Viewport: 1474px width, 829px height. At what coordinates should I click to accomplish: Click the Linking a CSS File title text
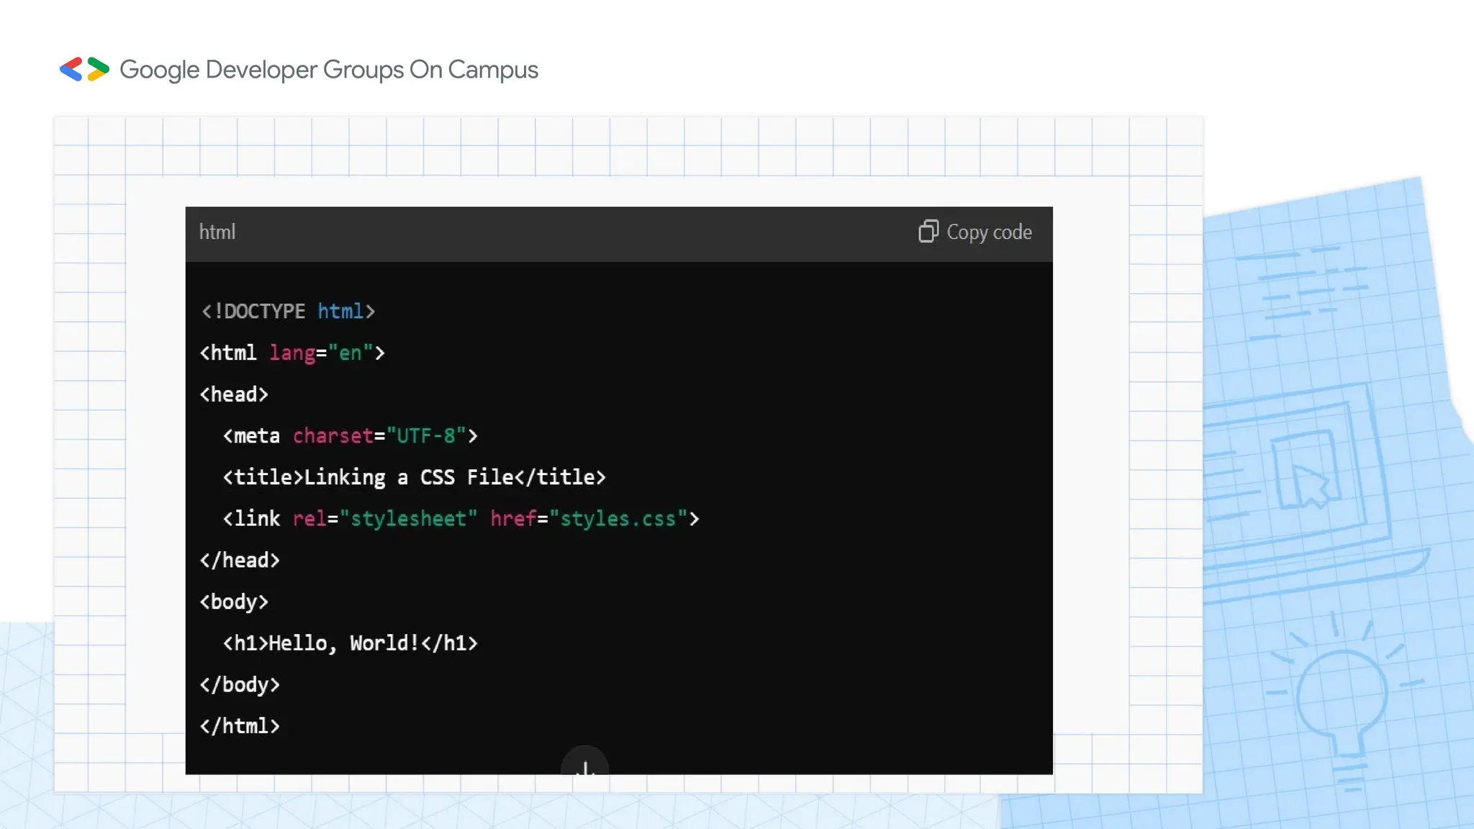(408, 478)
